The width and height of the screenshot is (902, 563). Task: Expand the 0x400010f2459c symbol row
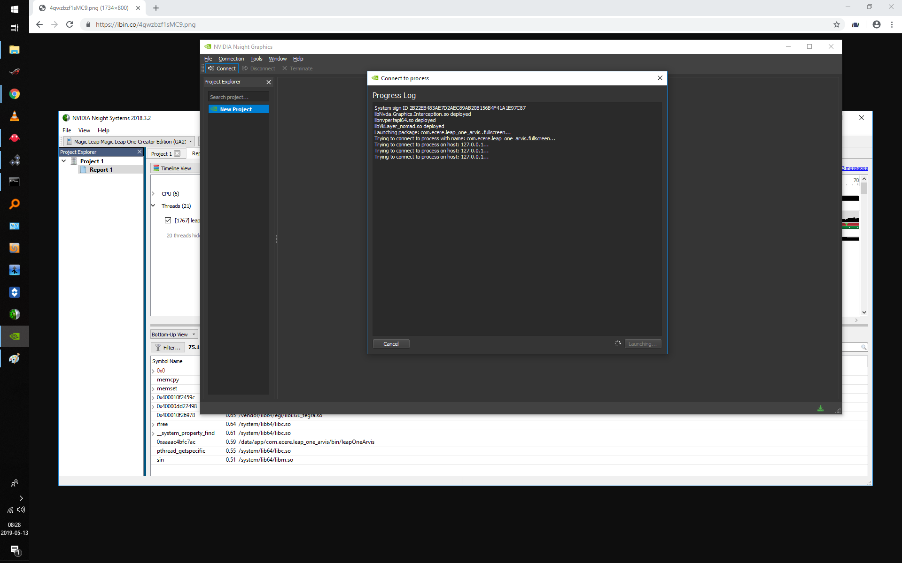153,398
